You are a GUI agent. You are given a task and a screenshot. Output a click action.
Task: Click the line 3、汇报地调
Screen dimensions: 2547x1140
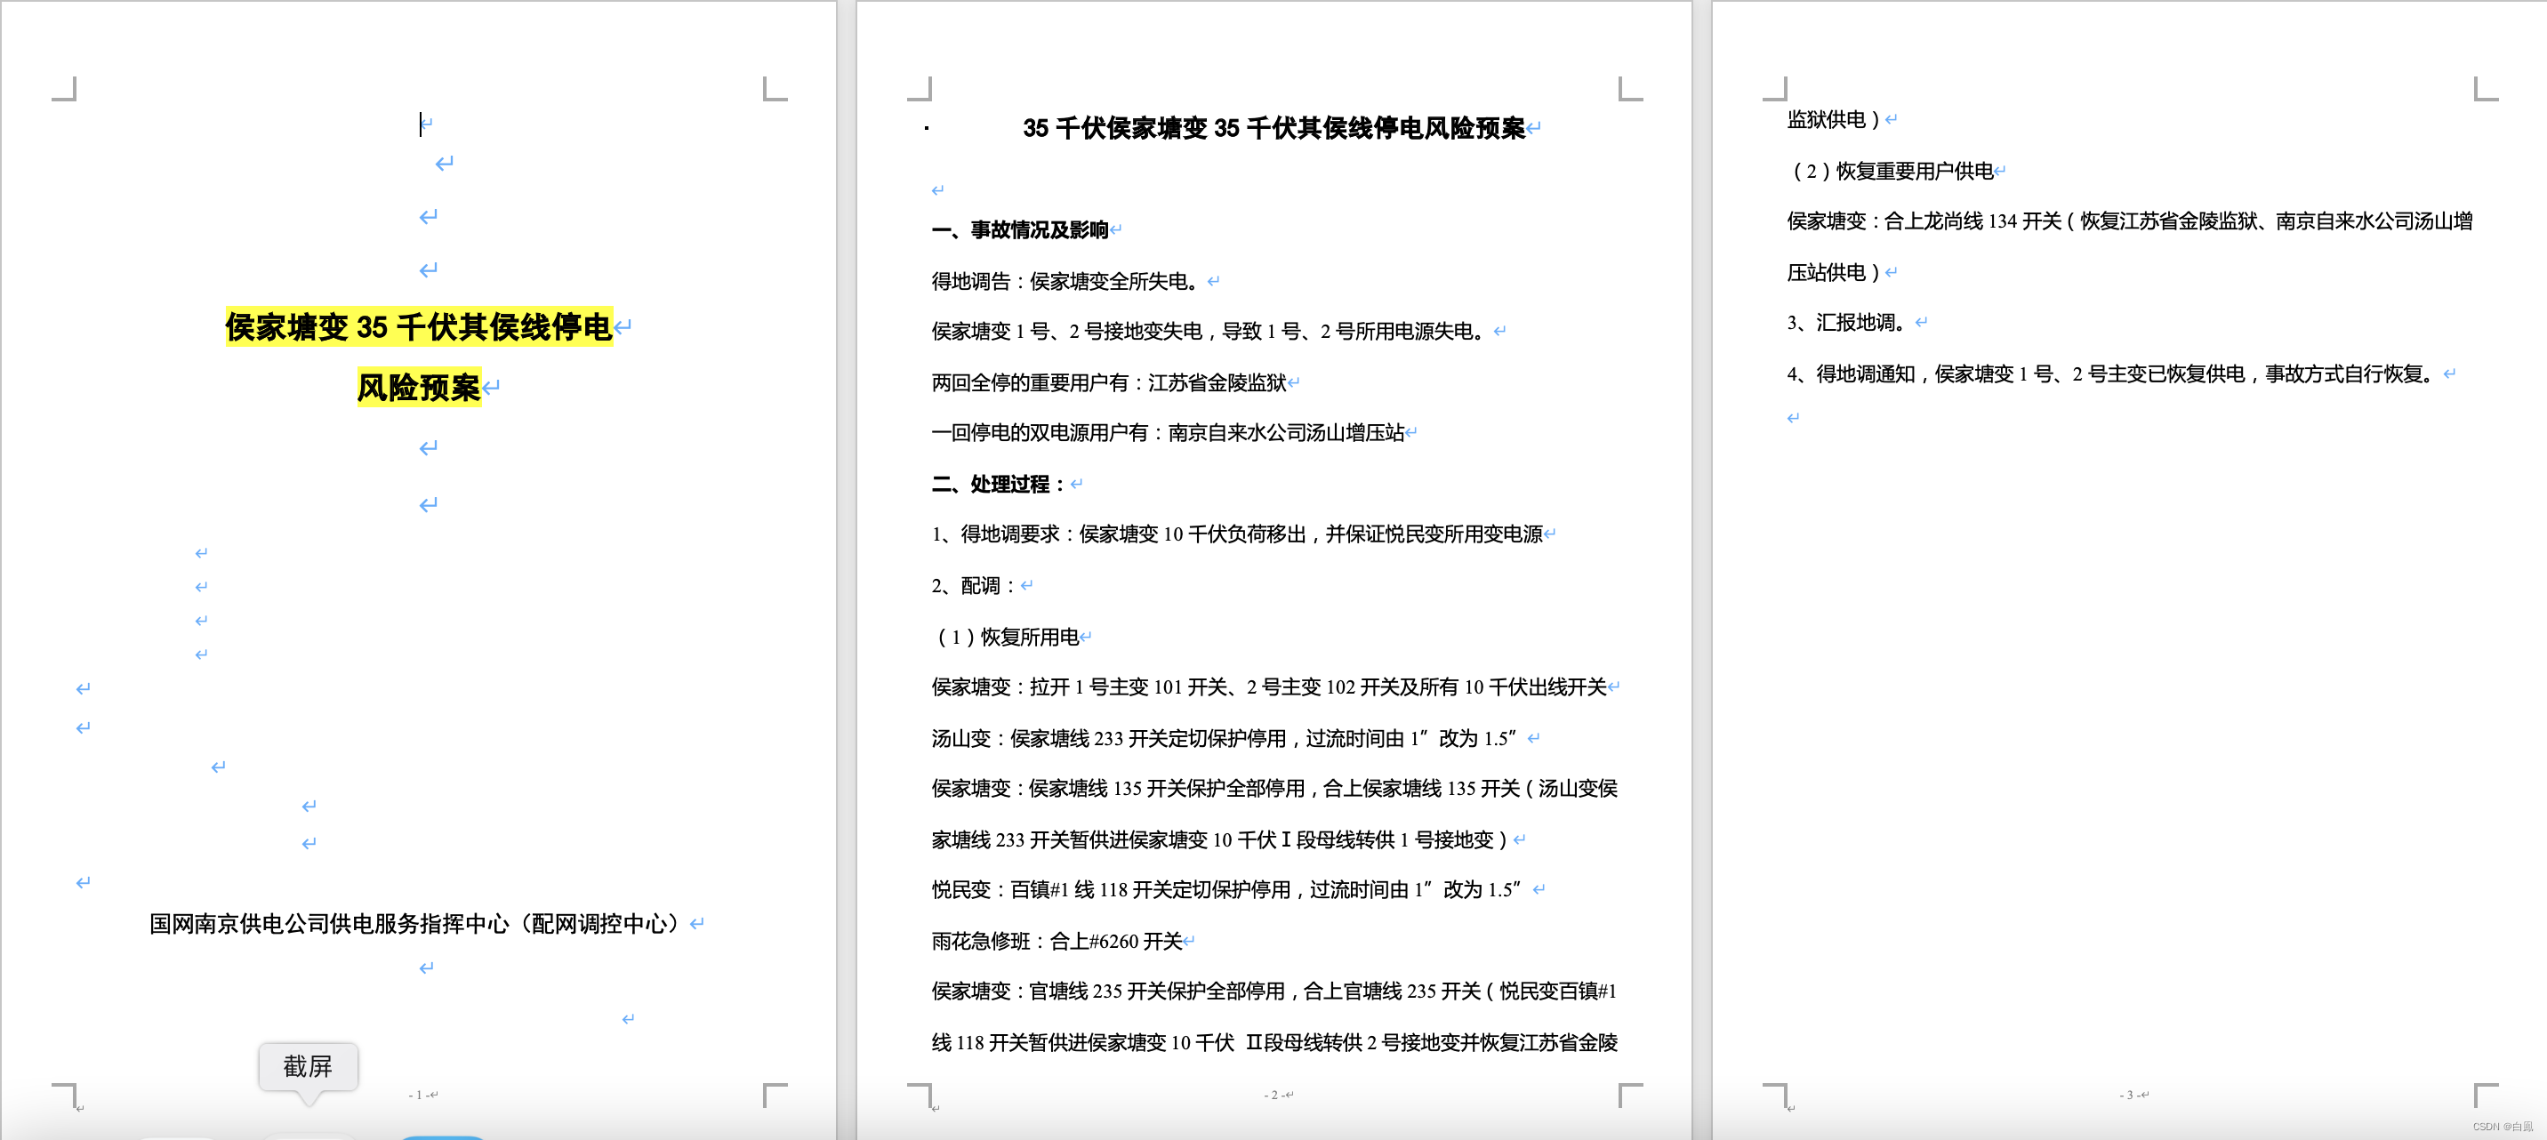click(1845, 322)
